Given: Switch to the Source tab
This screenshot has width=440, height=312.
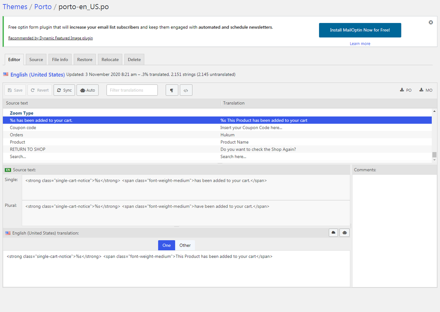Looking at the screenshot, I should pos(36,60).
